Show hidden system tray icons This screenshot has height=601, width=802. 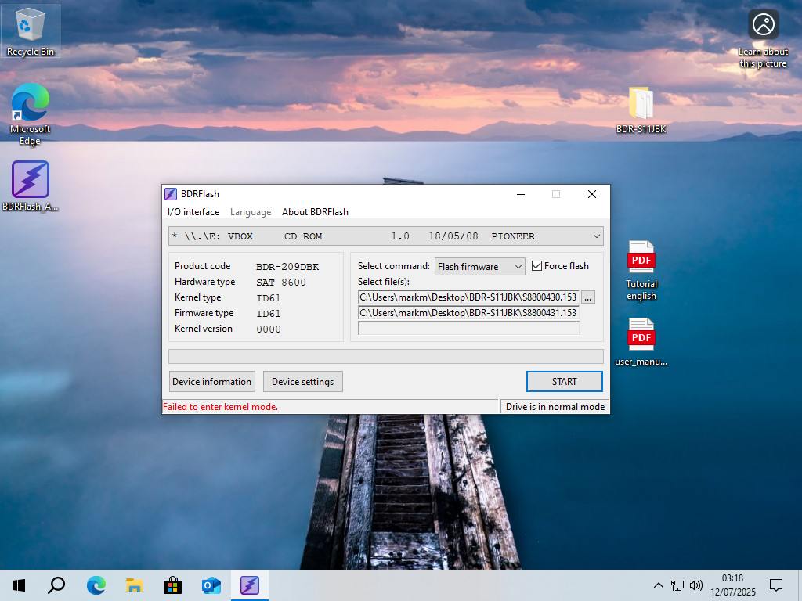click(x=658, y=585)
